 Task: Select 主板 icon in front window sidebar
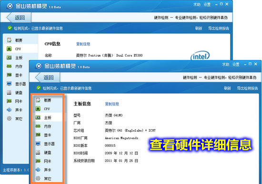tap(38, 117)
